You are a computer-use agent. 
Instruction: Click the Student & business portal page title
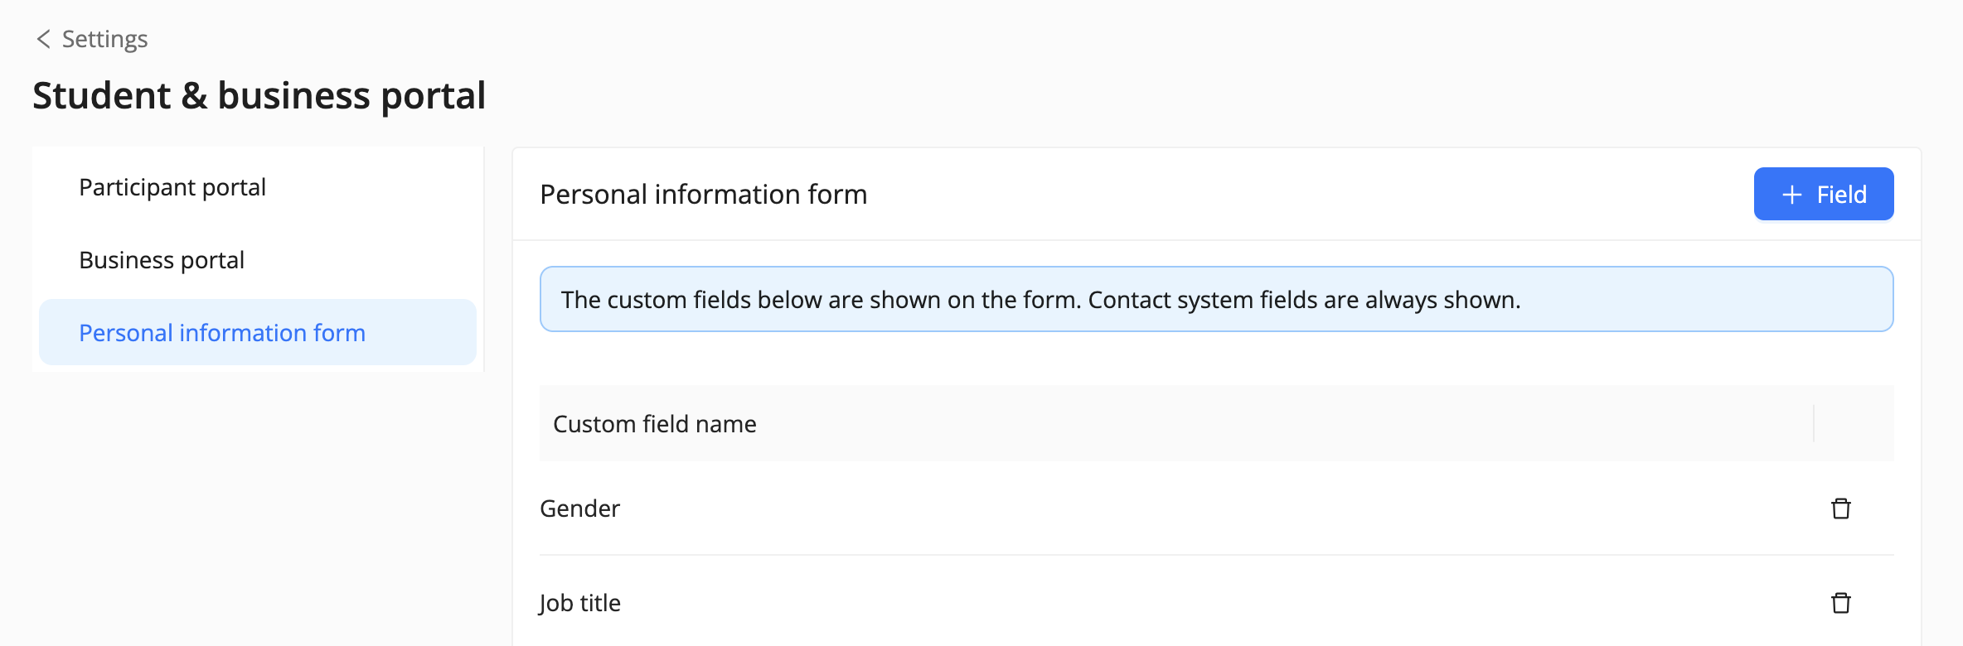coord(259,95)
